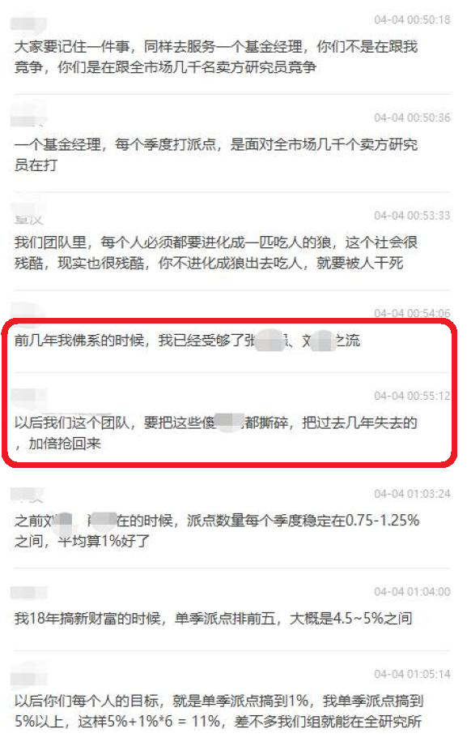This screenshot has width=467, height=742.
Task: Click the message starting with 一个基金经理
Action: (x=216, y=155)
